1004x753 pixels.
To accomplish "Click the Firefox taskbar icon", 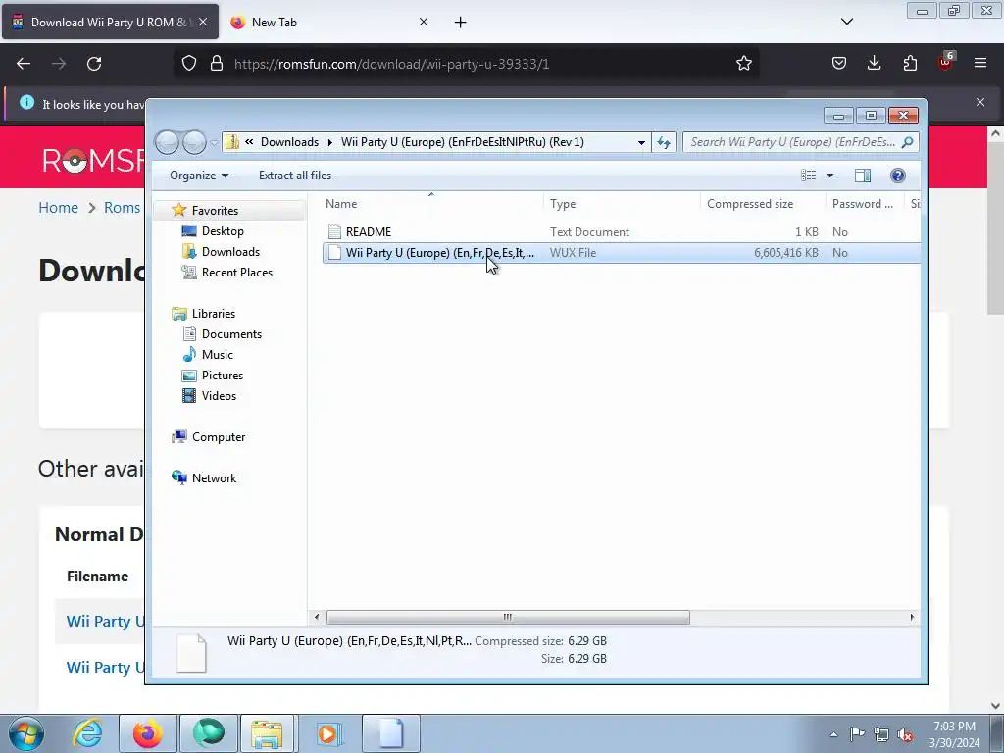I will (x=148, y=733).
